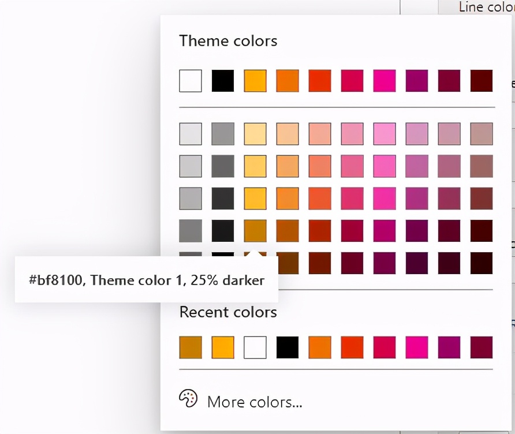515x434 pixels.
Task: Choose the orange swatch in Theme colors
Action: pyautogui.click(x=288, y=81)
